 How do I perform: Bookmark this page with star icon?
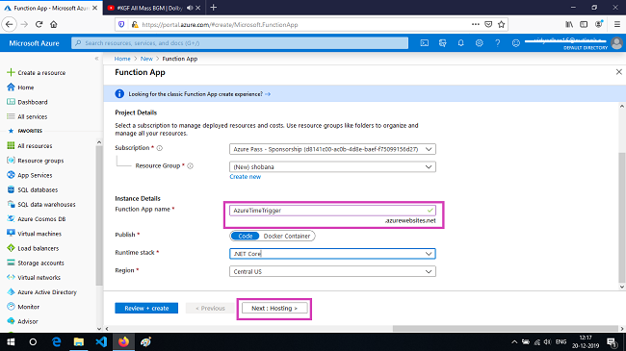point(502,25)
